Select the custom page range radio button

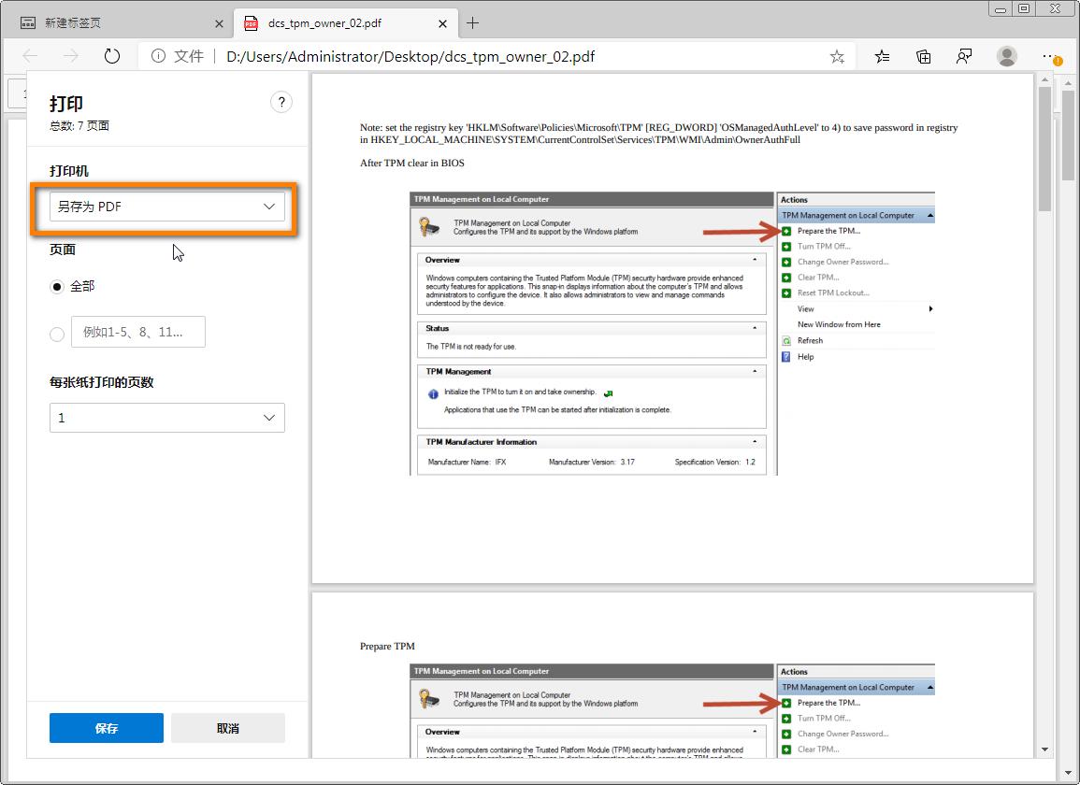pos(57,333)
